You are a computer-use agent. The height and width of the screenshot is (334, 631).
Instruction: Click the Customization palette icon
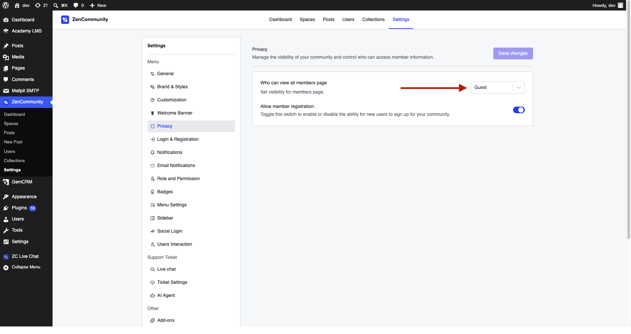click(x=152, y=100)
